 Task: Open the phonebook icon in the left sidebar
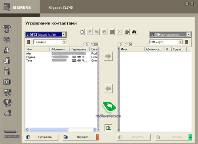tap(7, 29)
